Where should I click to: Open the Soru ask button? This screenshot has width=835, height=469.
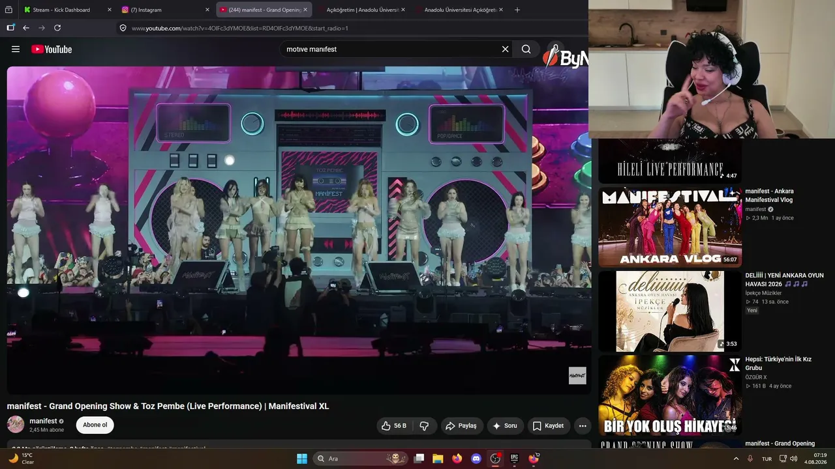pos(505,426)
